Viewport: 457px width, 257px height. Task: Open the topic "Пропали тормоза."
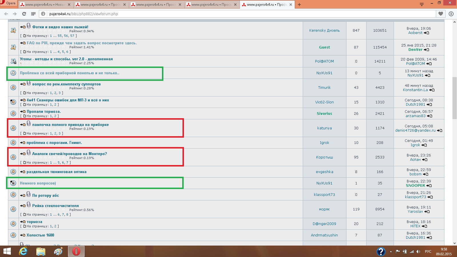point(43,111)
